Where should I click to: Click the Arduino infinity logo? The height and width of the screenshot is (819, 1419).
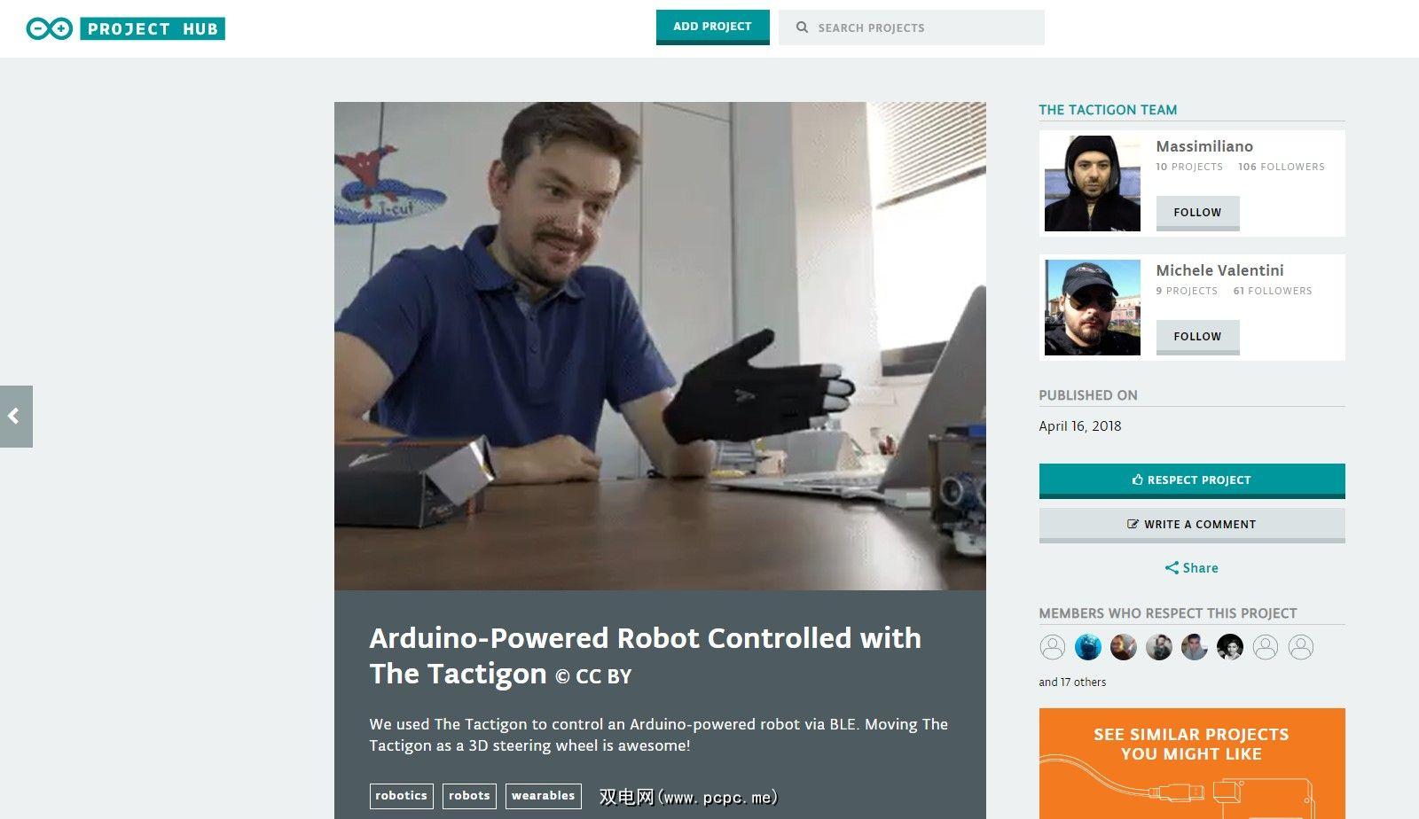(x=50, y=28)
